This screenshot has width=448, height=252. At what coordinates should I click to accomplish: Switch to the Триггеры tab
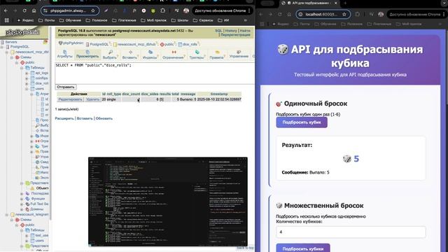pos(197,54)
